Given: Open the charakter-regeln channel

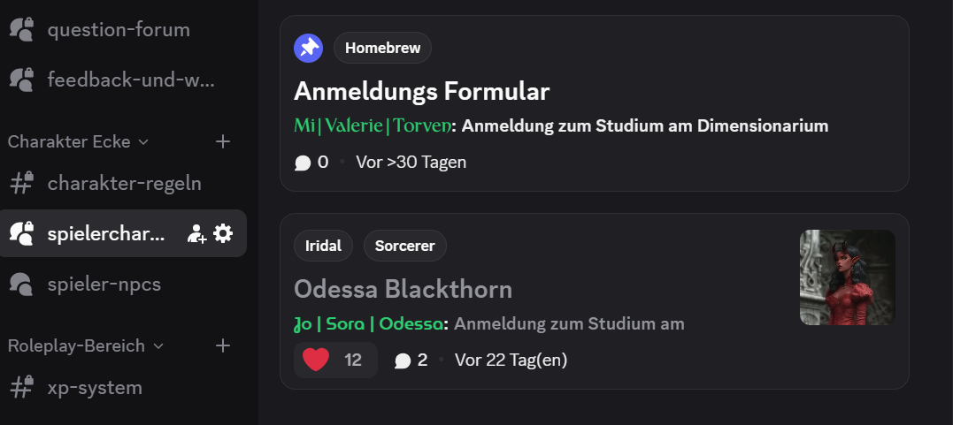Looking at the screenshot, I should point(124,183).
